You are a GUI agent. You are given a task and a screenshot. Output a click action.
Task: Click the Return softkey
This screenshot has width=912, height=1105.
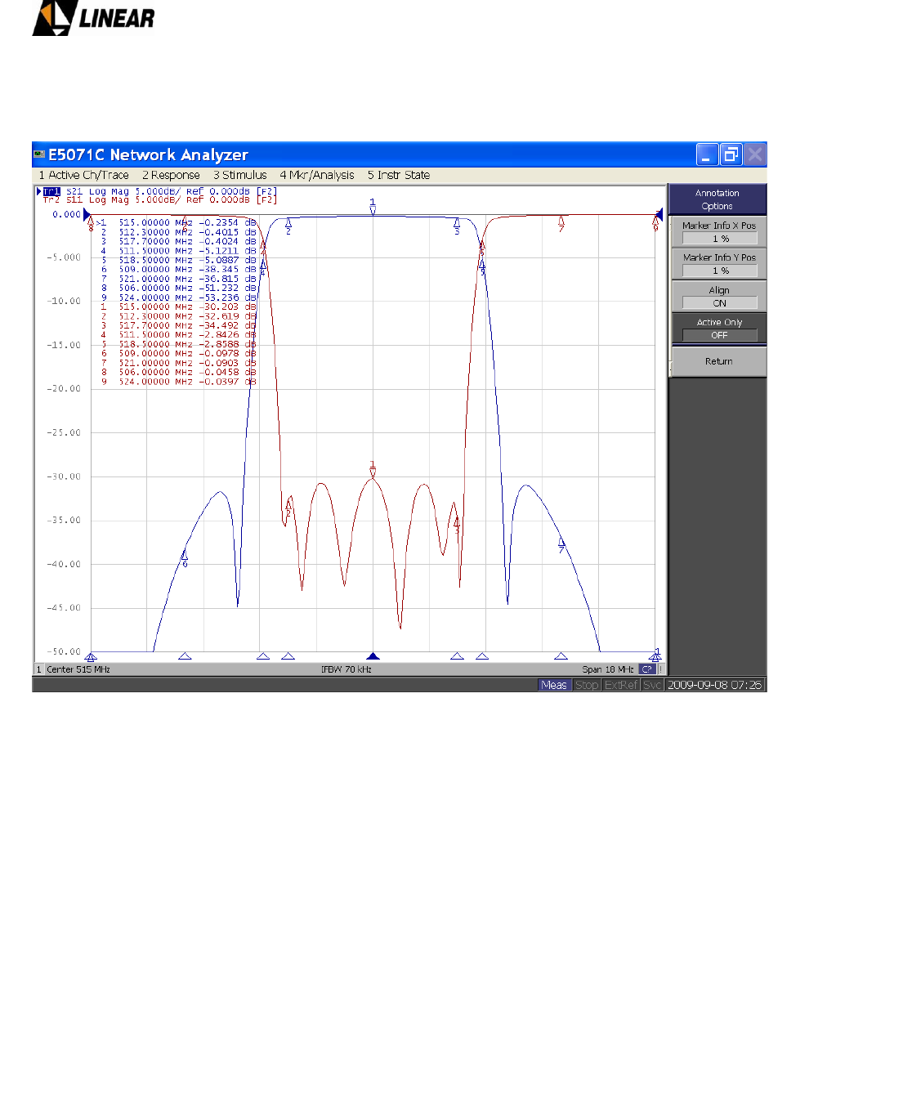(719, 361)
